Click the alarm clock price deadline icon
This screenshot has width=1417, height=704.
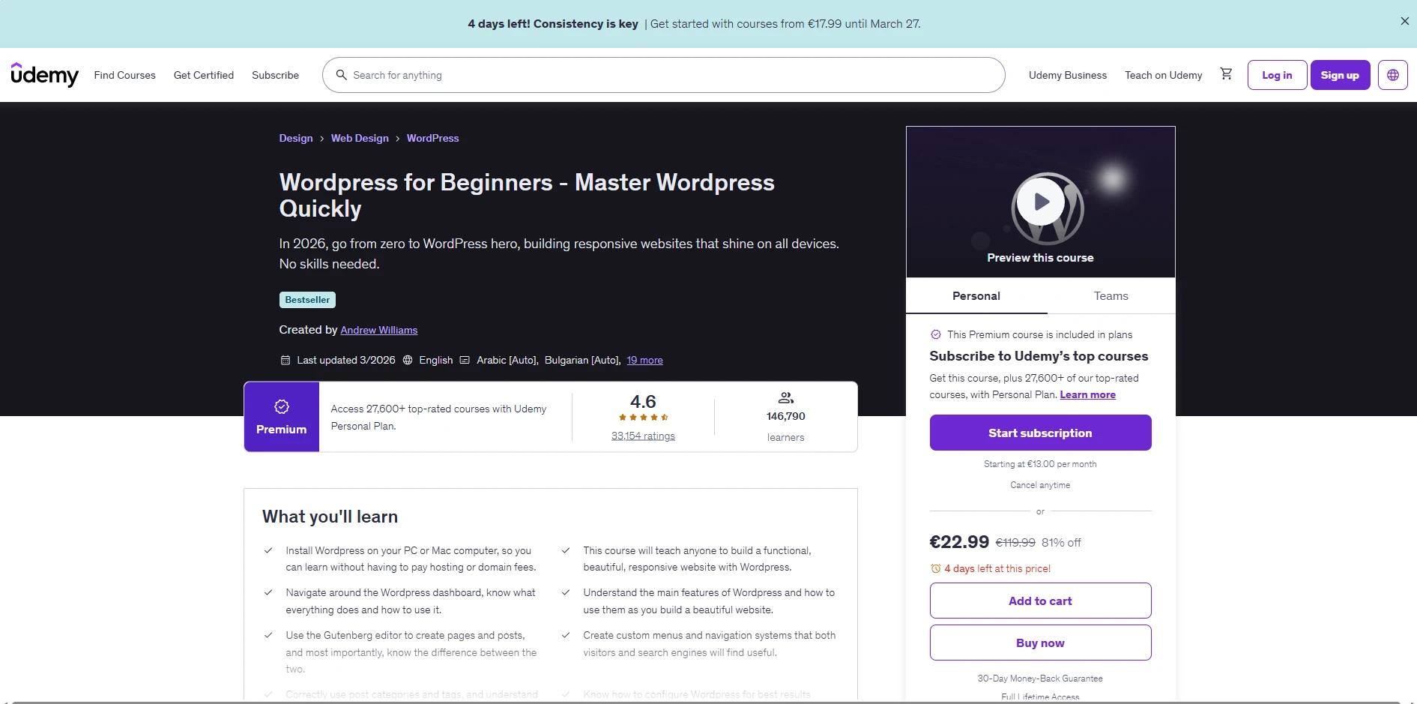(935, 568)
